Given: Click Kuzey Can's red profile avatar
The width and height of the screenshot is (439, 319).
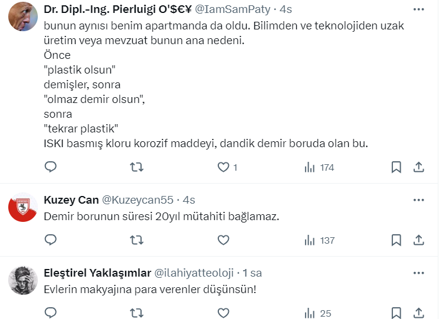Looking at the screenshot, I should tap(23, 207).
